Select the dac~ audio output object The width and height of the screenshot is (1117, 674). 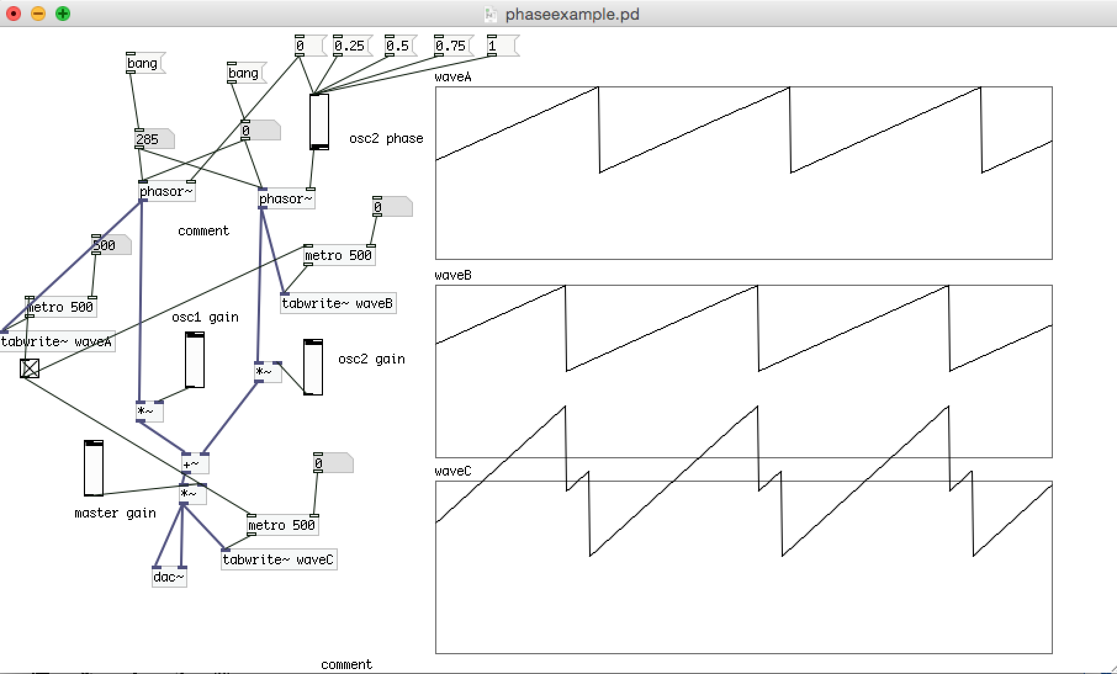click(x=169, y=577)
